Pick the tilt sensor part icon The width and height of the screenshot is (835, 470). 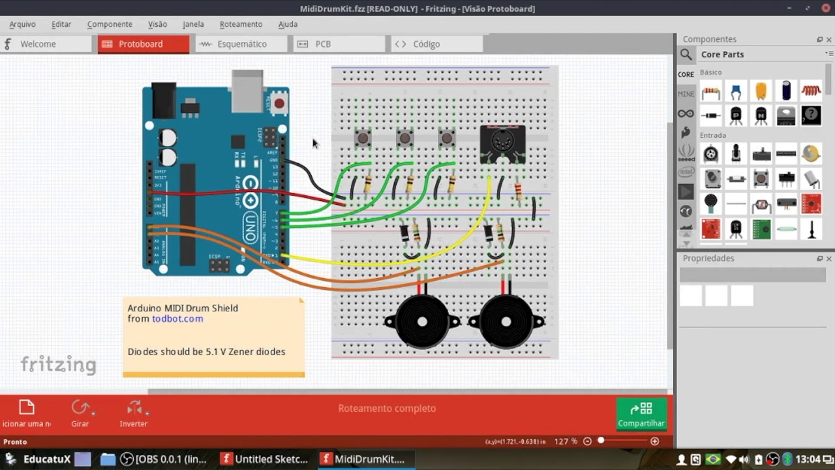pos(811,178)
